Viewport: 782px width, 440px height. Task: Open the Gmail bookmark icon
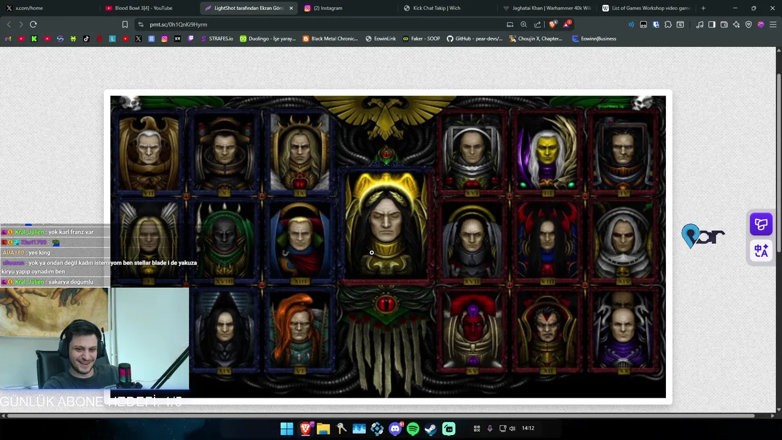8,38
